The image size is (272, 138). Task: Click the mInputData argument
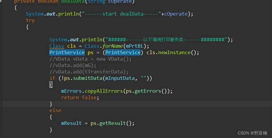tap(120, 78)
